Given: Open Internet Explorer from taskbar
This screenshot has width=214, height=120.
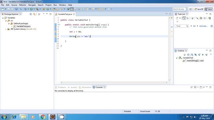Looking at the screenshot, I should pos(14,117).
